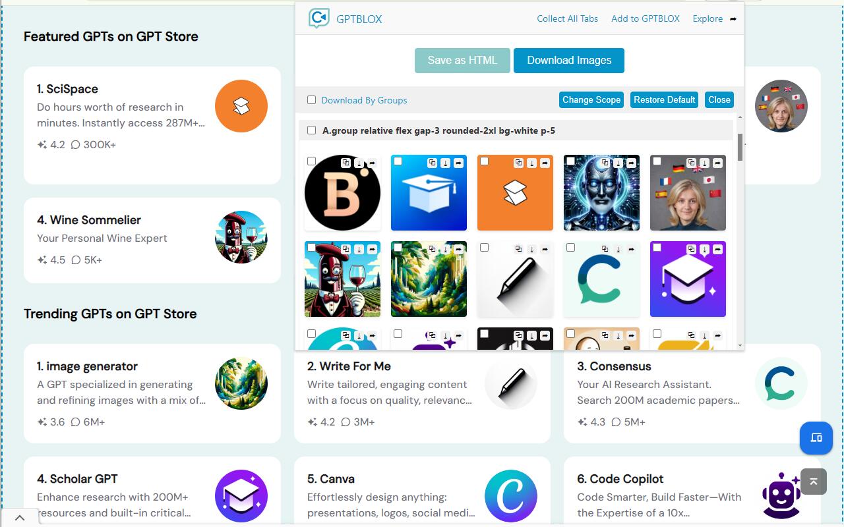The image size is (844, 527).
Task: Copy the B logo image
Action: 346,163
